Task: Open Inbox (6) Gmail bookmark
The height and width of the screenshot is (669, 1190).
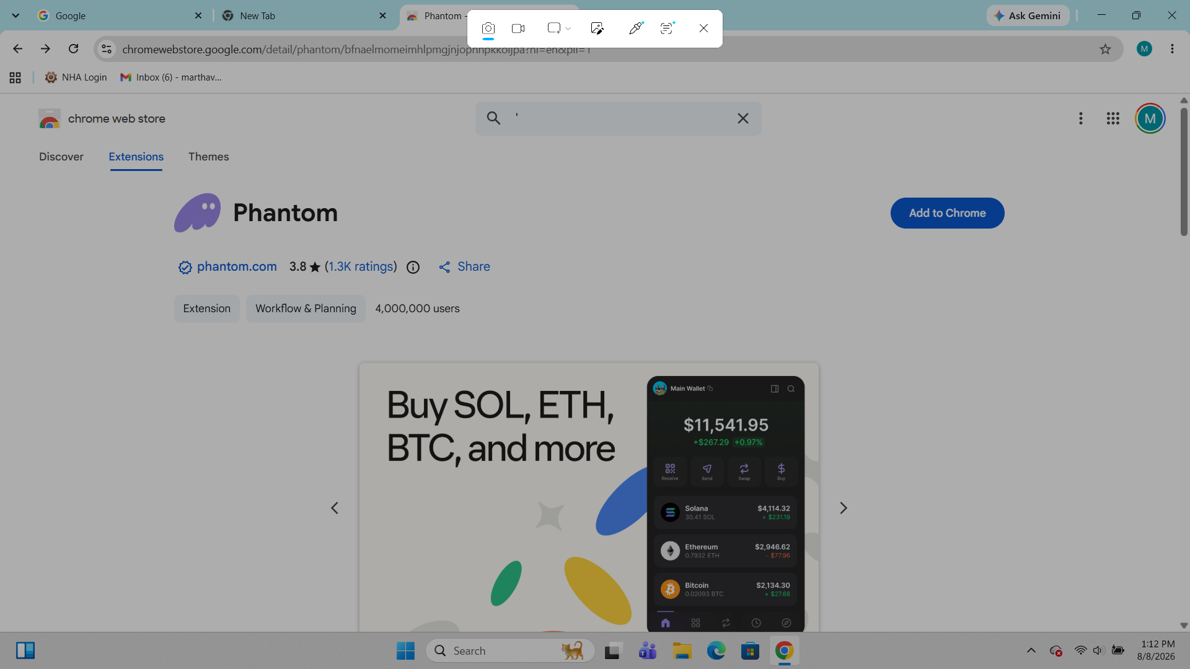Action: 170,77
